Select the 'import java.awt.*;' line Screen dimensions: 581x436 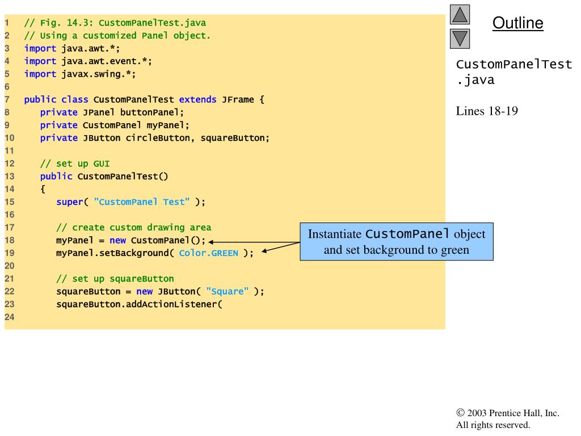[72, 49]
